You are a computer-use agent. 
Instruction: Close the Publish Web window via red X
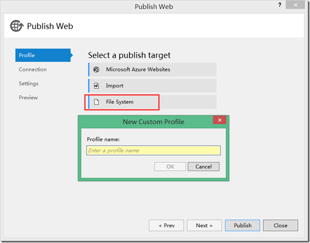click(x=295, y=5)
